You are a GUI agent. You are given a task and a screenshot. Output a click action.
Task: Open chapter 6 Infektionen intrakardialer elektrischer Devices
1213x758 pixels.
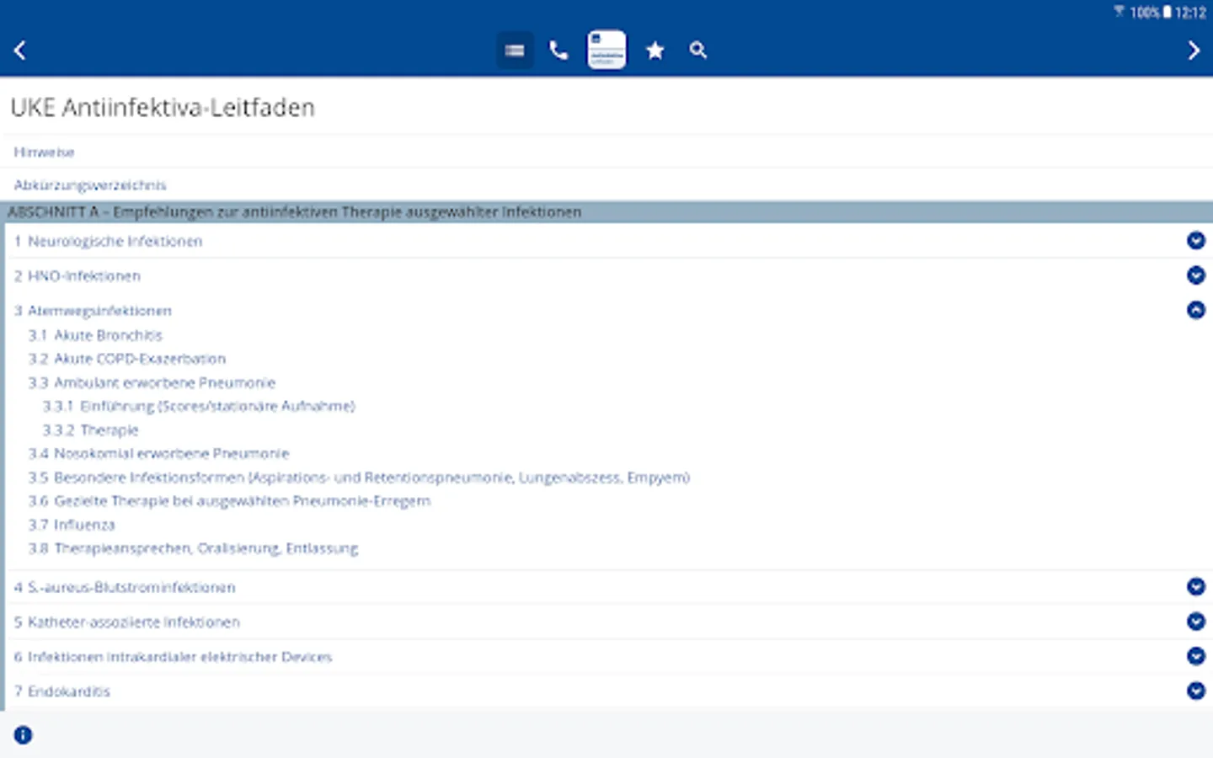pos(173,657)
